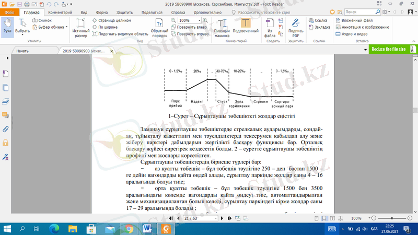This screenshot has height=235, width=418.
Task: Expand the zoom percentage dropdown in ribbon
Action: click(x=199, y=20)
